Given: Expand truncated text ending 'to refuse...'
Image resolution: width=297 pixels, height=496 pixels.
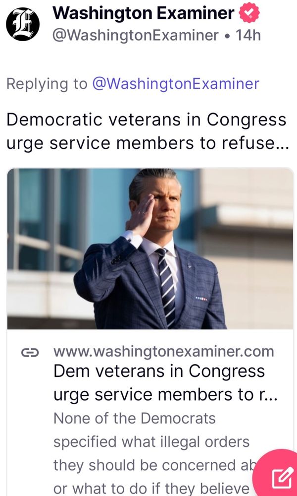Looking at the screenshot, I should pyautogui.click(x=148, y=144).
